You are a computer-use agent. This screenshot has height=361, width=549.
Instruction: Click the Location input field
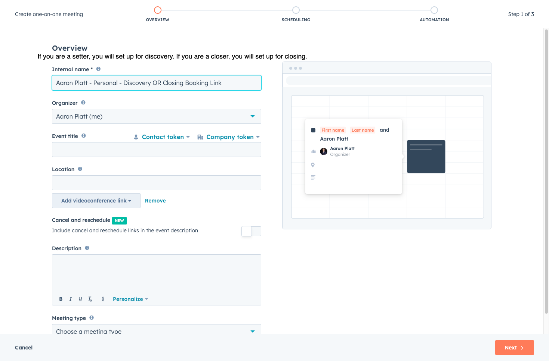(x=157, y=183)
